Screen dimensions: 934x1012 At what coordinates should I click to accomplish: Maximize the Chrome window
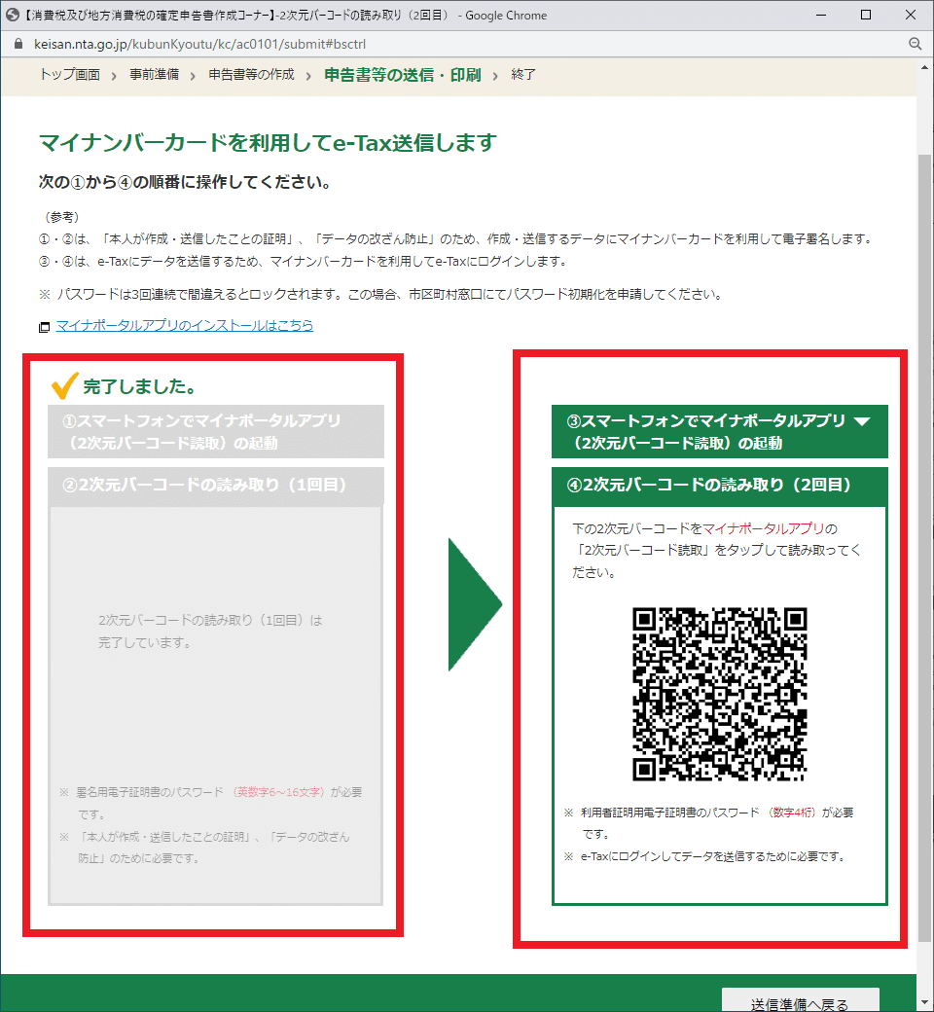(866, 15)
